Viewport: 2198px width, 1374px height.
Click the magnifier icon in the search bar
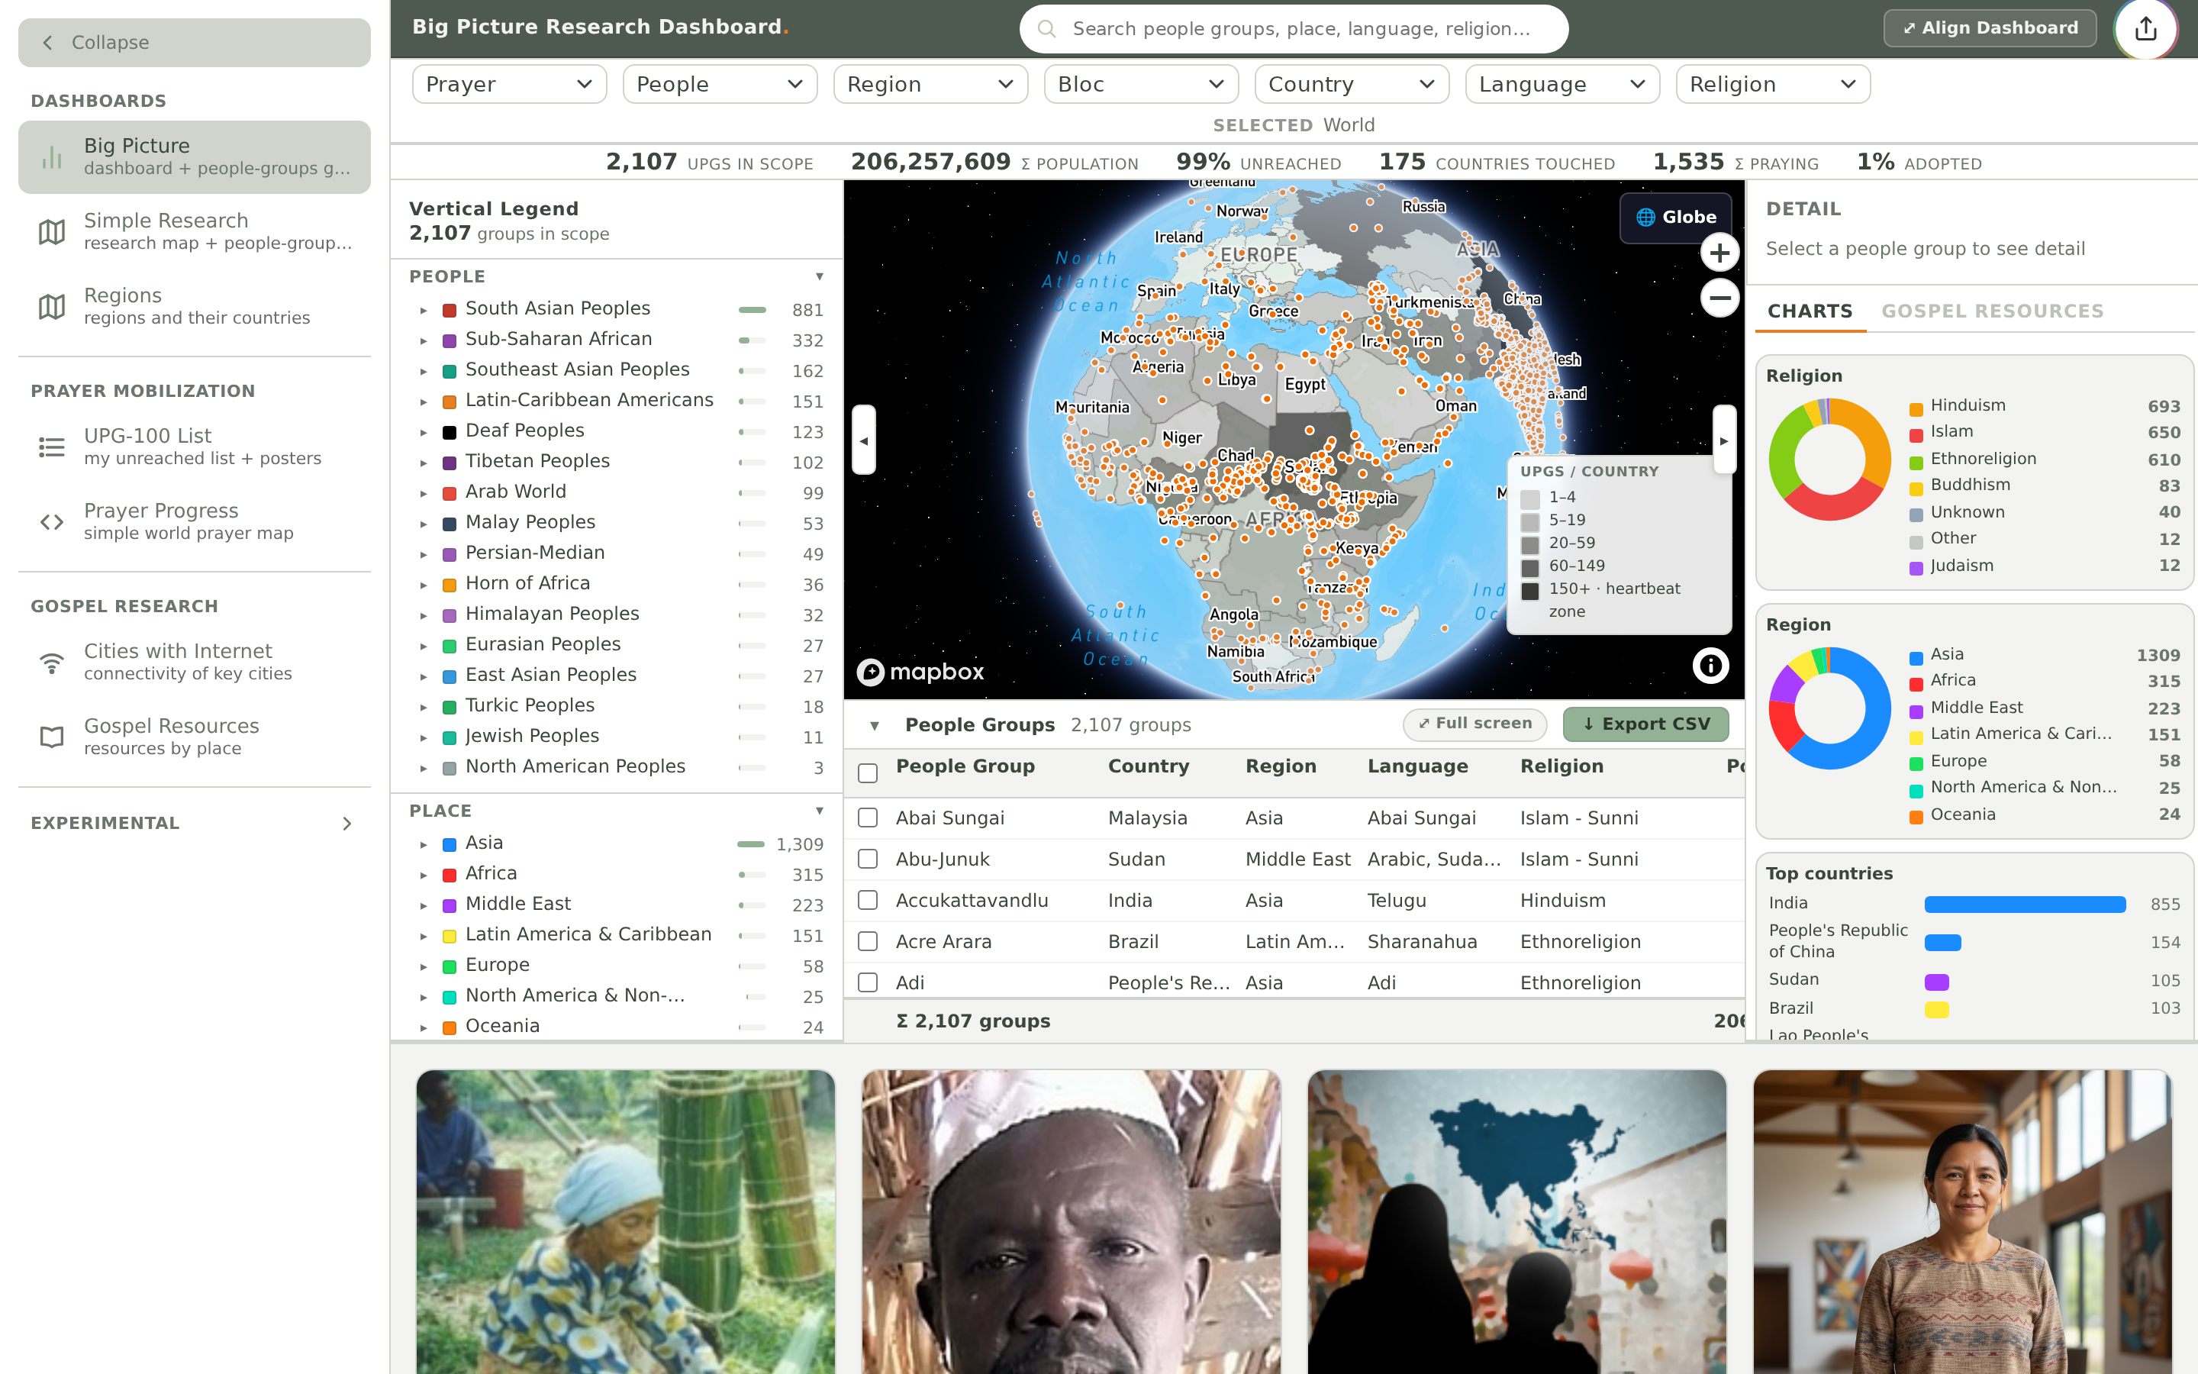tap(1046, 29)
